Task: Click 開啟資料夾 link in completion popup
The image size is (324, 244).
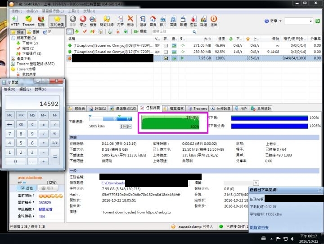Action: (x=259, y=227)
